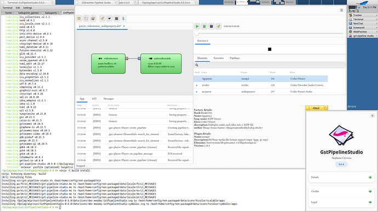
Task: Open WebPositive entry in the Deskbar
Action: pyautogui.click(x=363, y=32)
